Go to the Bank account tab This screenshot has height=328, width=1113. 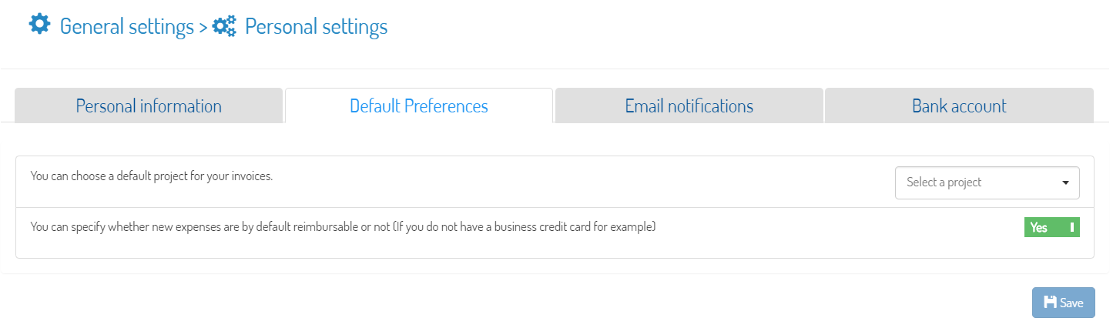coord(959,105)
